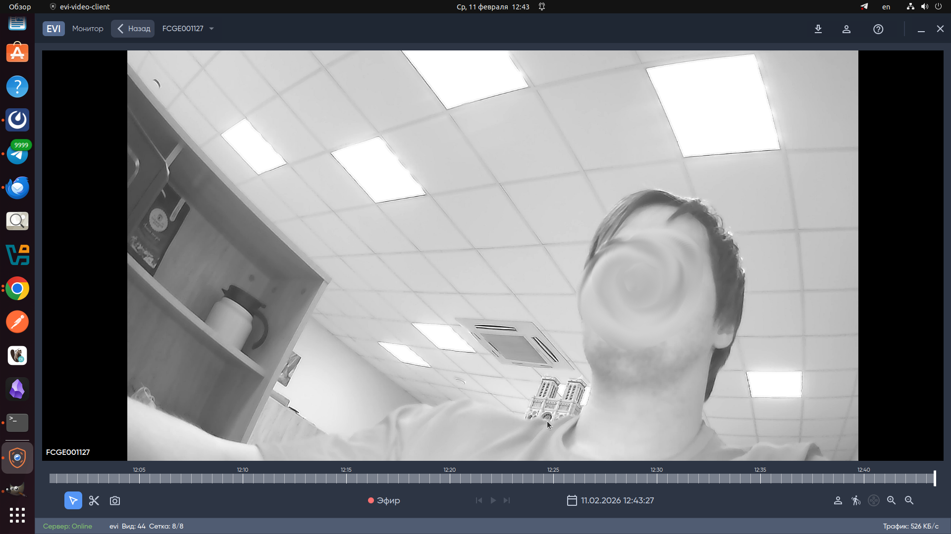Open the help question-mark icon

tap(878, 29)
